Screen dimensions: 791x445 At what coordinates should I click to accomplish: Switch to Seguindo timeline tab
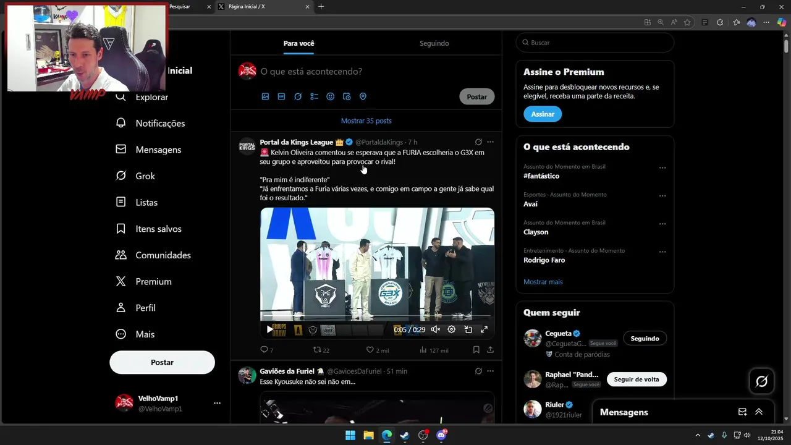tap(434, 43)
